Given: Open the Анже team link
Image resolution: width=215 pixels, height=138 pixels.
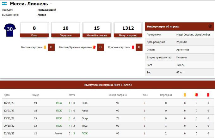Looking at the screenshot, I should pos(84,111).
